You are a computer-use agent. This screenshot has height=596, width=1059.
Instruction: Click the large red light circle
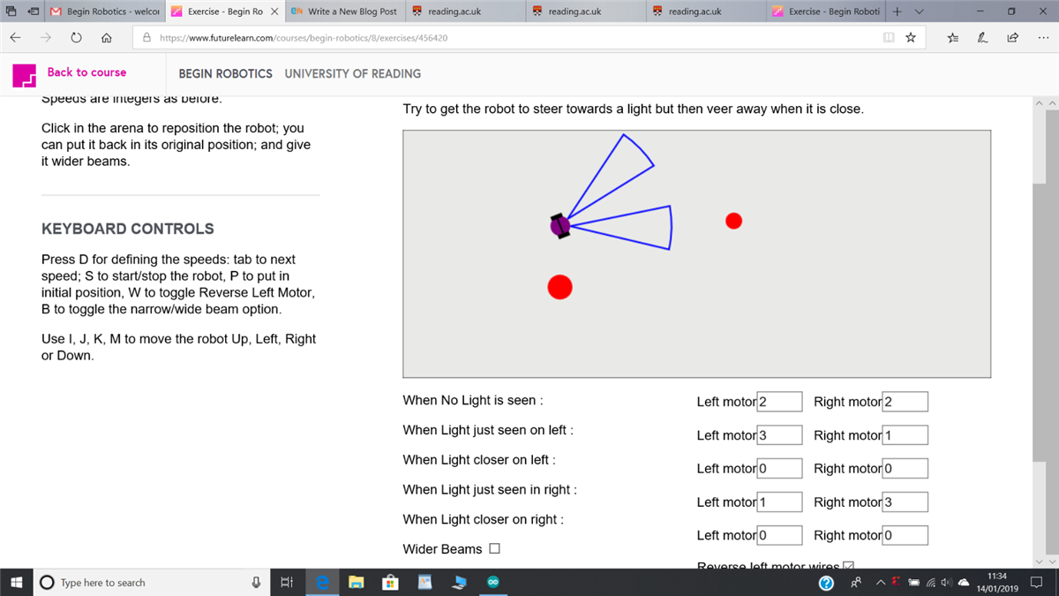pyautogui.click(x=560, y=287)
